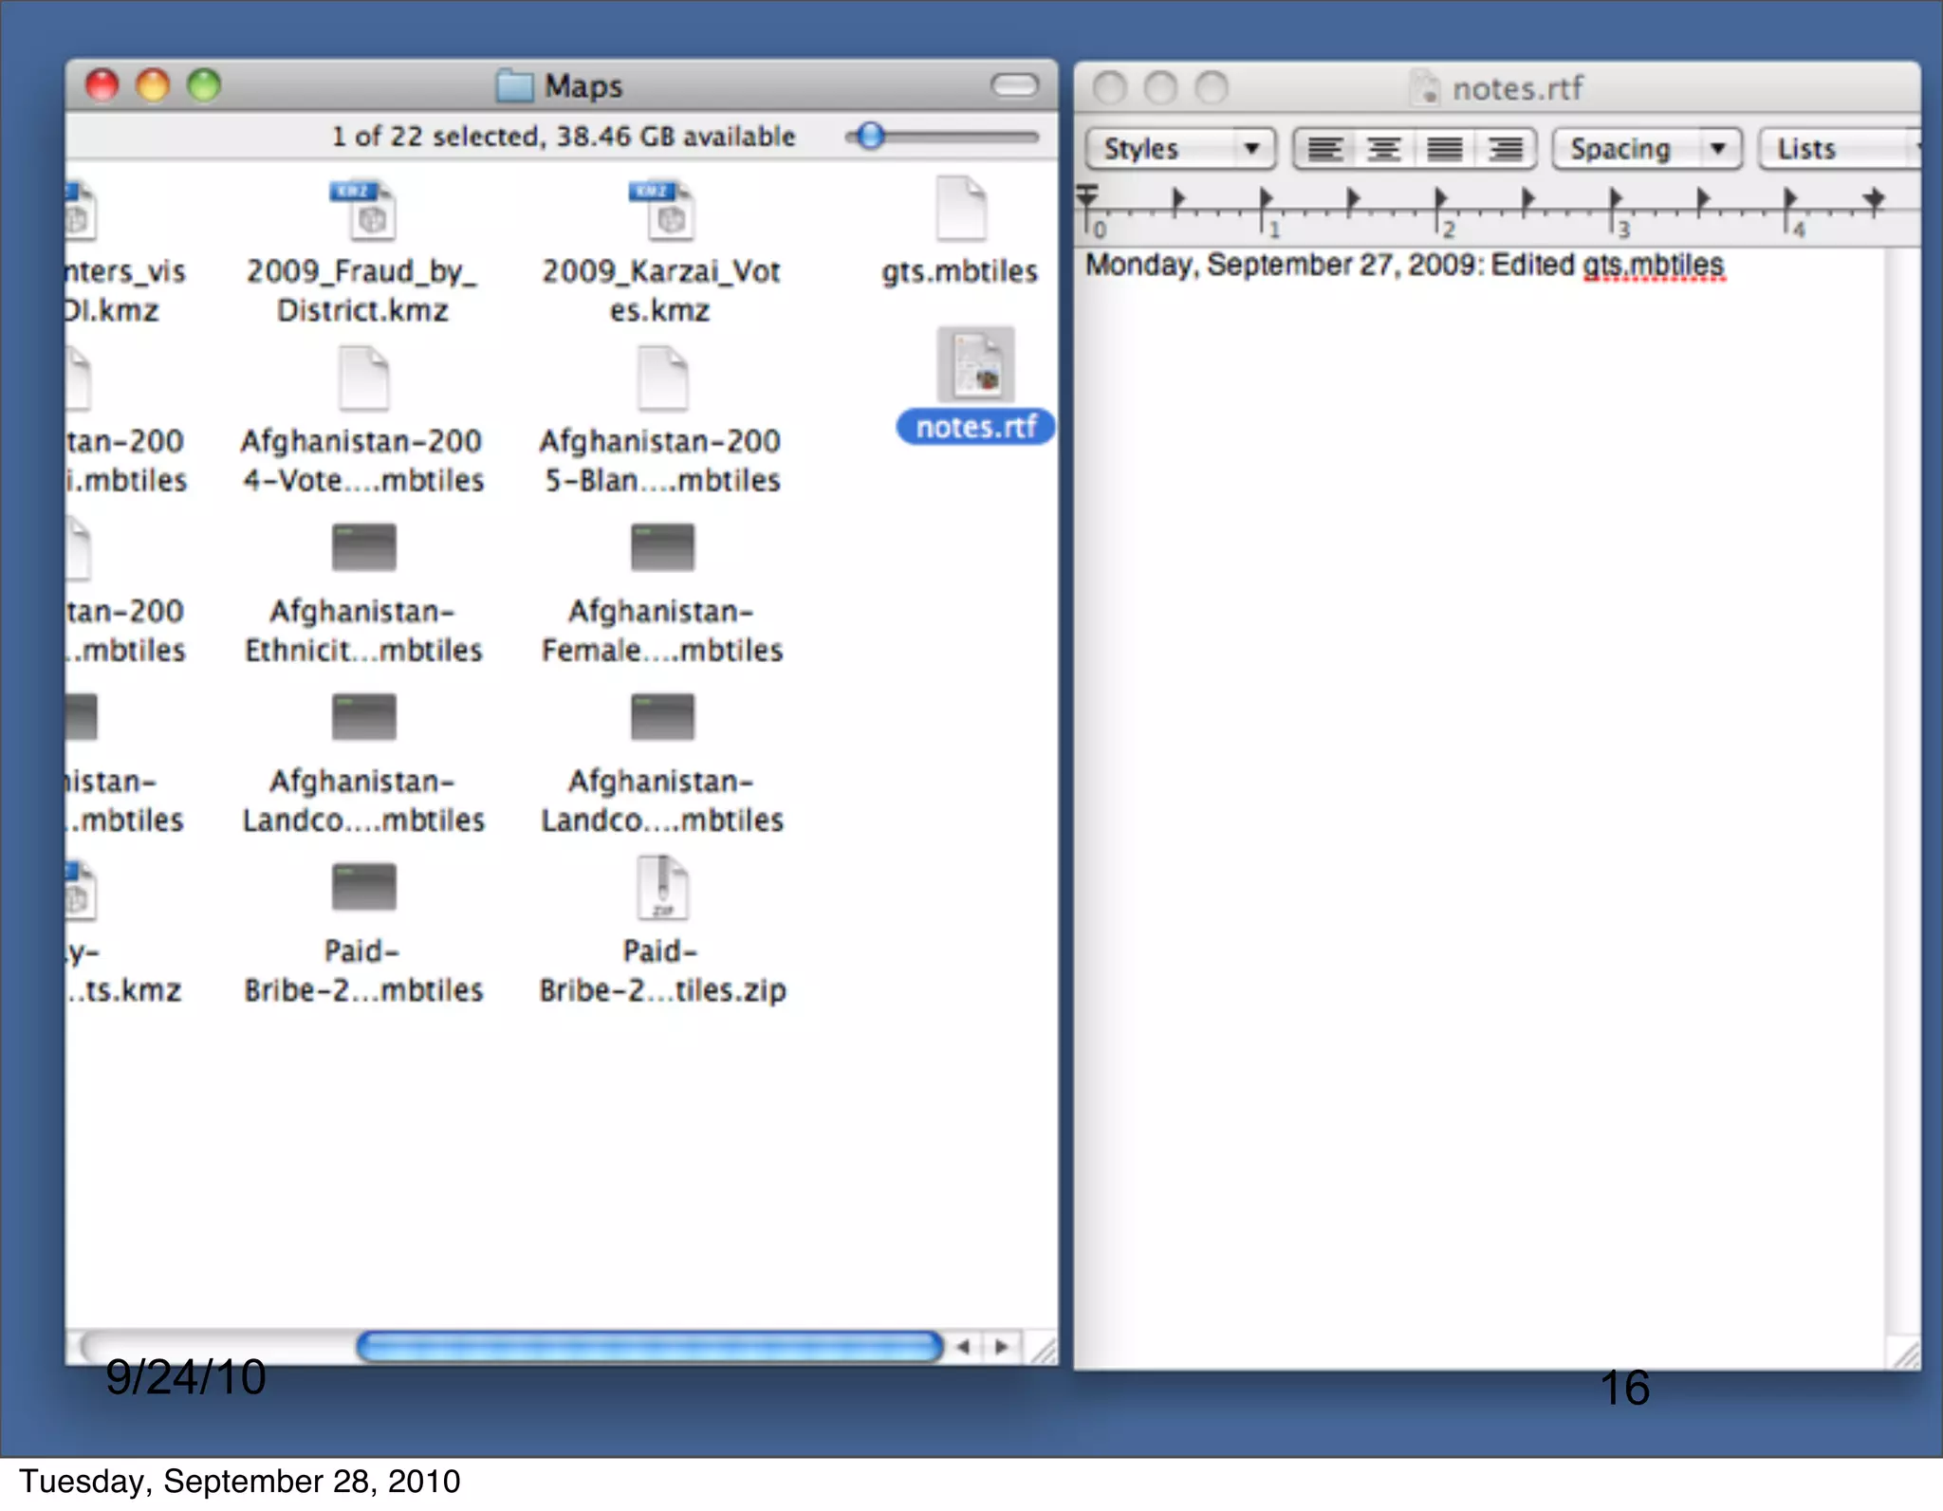This screenshot has height=1511, width=1943.
Task: Click the icon size slider knob
Action: click(870, 137)
